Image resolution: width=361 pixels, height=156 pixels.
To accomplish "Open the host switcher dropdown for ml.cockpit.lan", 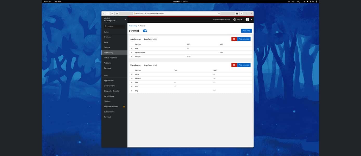I will (x=125, y=19).
